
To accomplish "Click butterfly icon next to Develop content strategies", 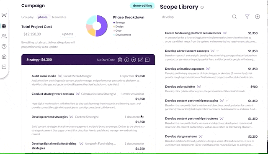I will 71,117.
